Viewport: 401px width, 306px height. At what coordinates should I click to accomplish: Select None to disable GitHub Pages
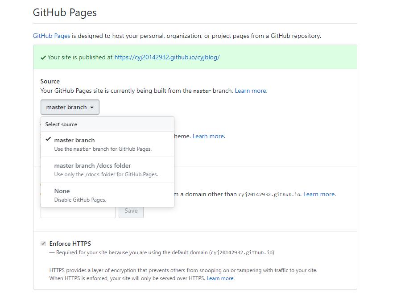[x=62, y=191]
